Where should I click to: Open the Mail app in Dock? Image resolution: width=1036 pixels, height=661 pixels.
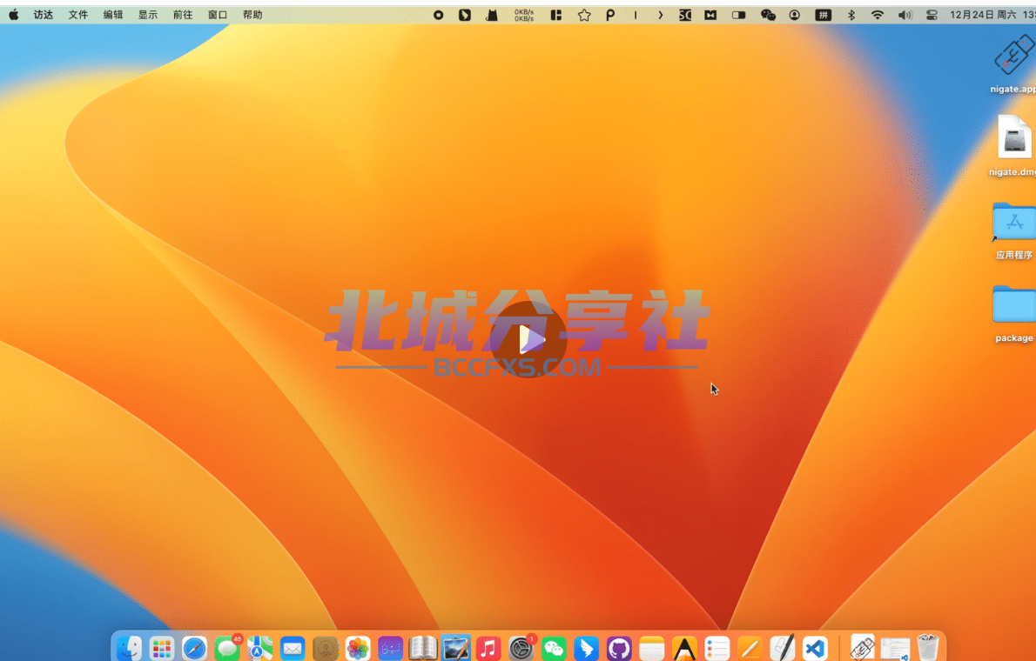click(292, 649)
